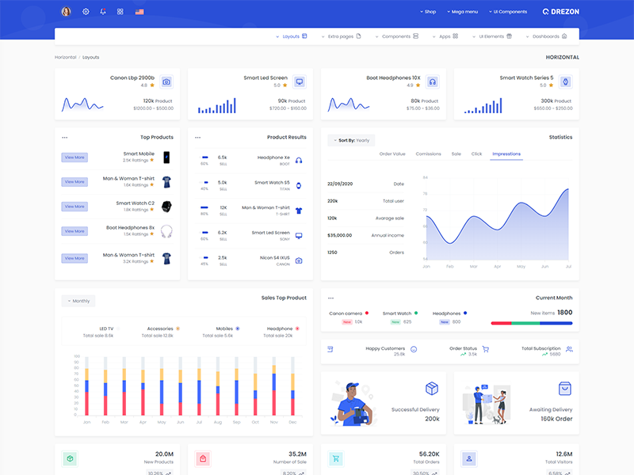634x475 pixels.
Task: Open the Sort By Yearly dropdown
Action: click(x=351, y=140)
